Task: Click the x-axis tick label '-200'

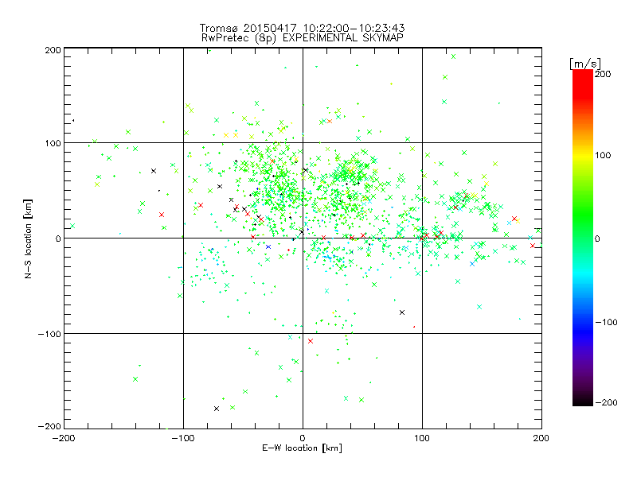Action: 64,438
